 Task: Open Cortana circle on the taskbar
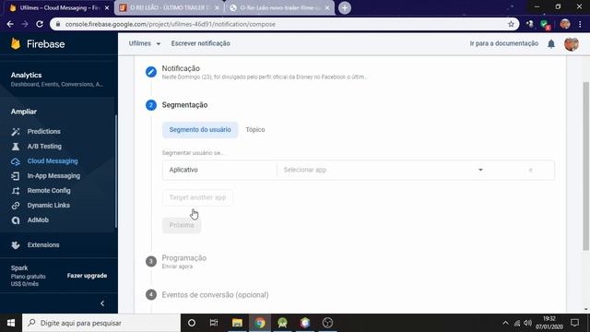pyautogui.click(x=192, y=323)
